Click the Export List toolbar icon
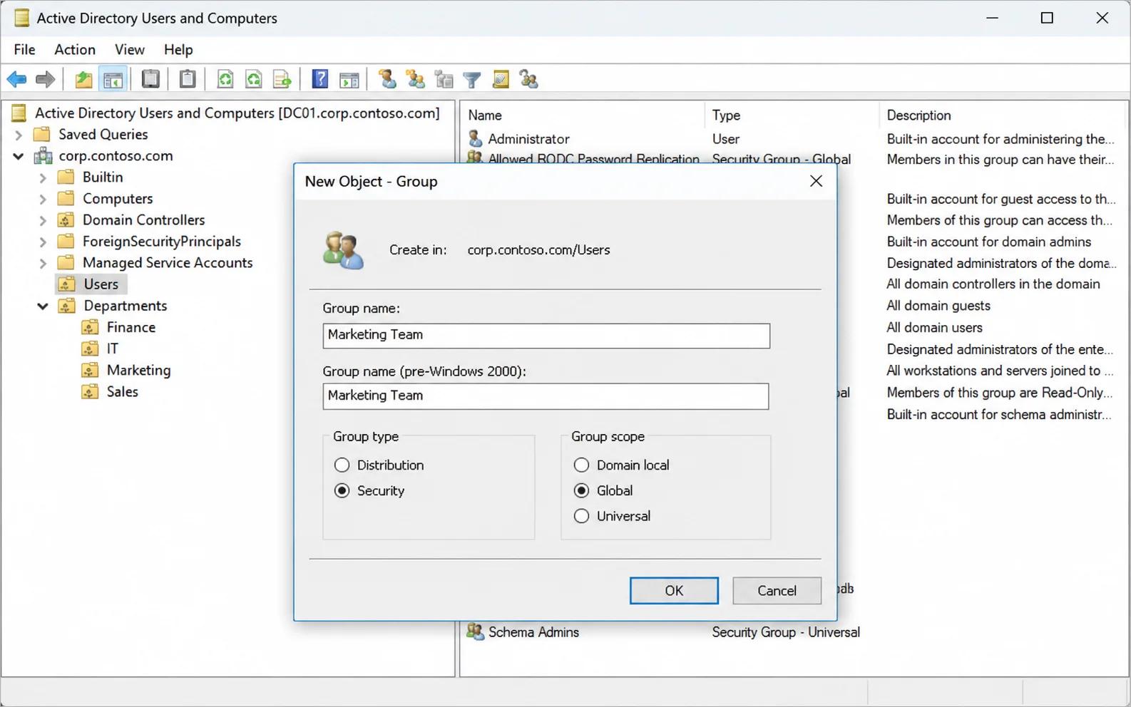Image resolution: width=1131 pixels, height=707 pixels. click(282, 79)
